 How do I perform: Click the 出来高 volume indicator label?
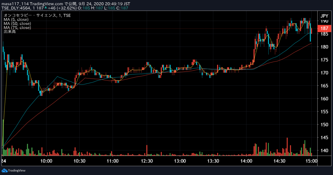tap(9, 32)
